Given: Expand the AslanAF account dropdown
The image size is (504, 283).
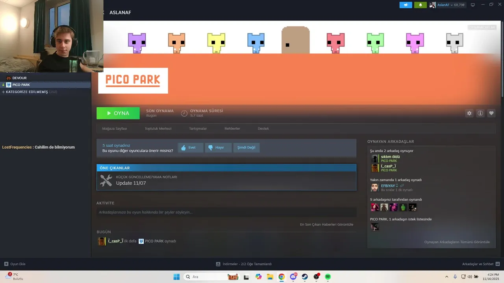Looking at the screenshot, I should click(451, 5).
